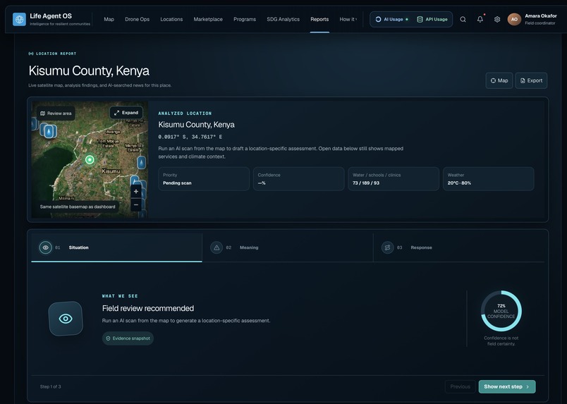Click the large eye tile icon
This screenshot has width=567, height=404.
pyautogui.click(x=66, y=319)
